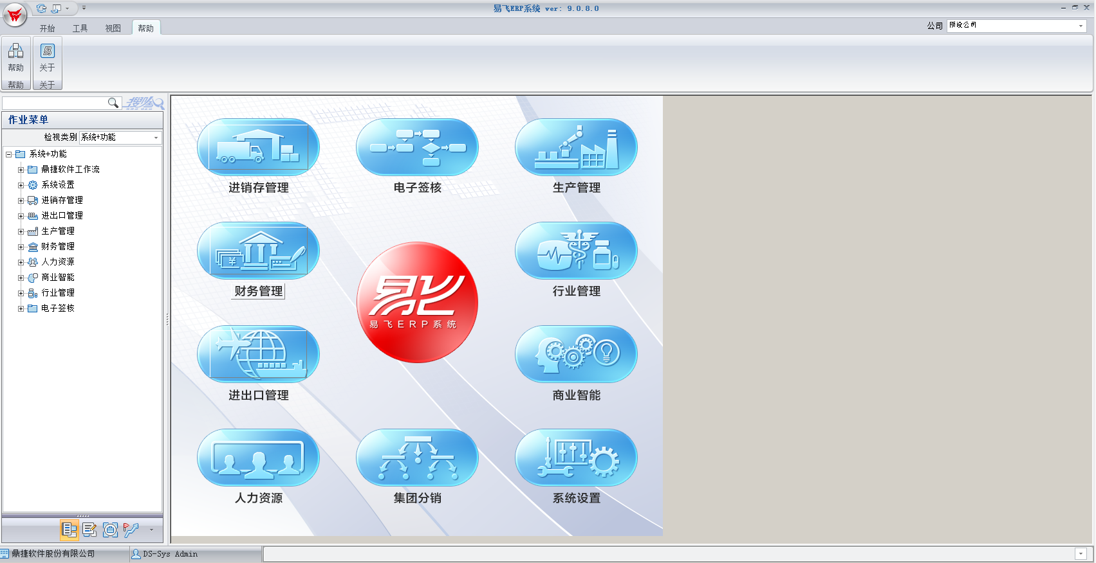This screenshot has height=563, width=1096.
Task: Open the 商业智能 gears module icon
Action: [576, 354]
